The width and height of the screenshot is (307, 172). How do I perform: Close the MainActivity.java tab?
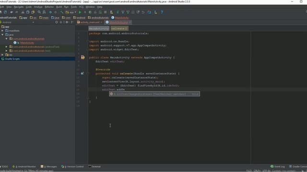(x=130, y=22)
